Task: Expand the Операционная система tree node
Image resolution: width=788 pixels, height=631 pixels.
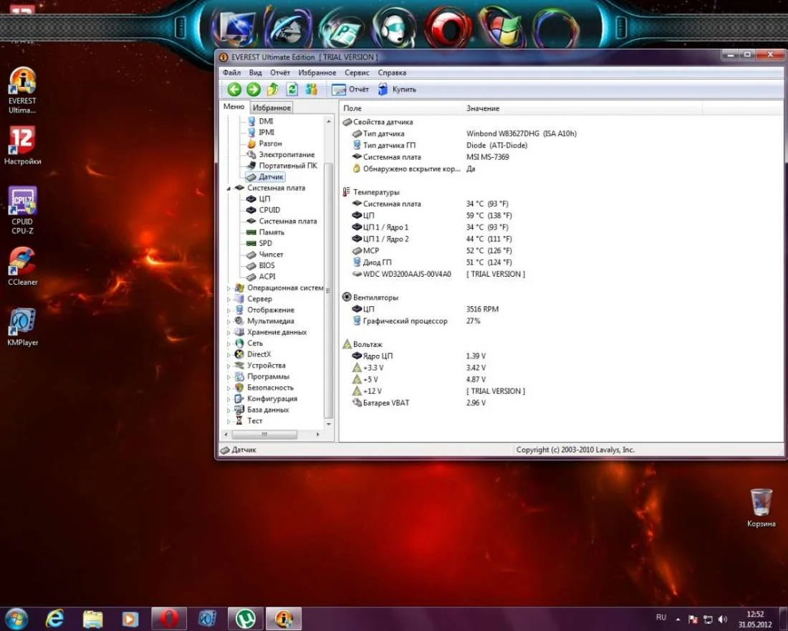Action: (x=229, y=288)
